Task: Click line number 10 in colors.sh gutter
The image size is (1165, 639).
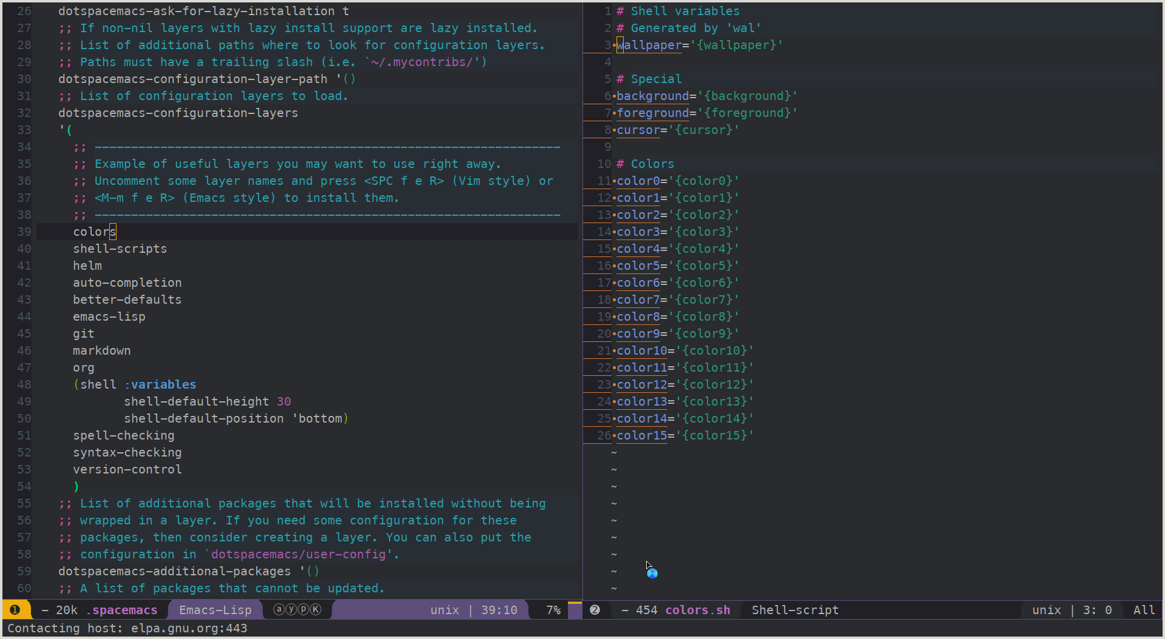Action: 604,164
